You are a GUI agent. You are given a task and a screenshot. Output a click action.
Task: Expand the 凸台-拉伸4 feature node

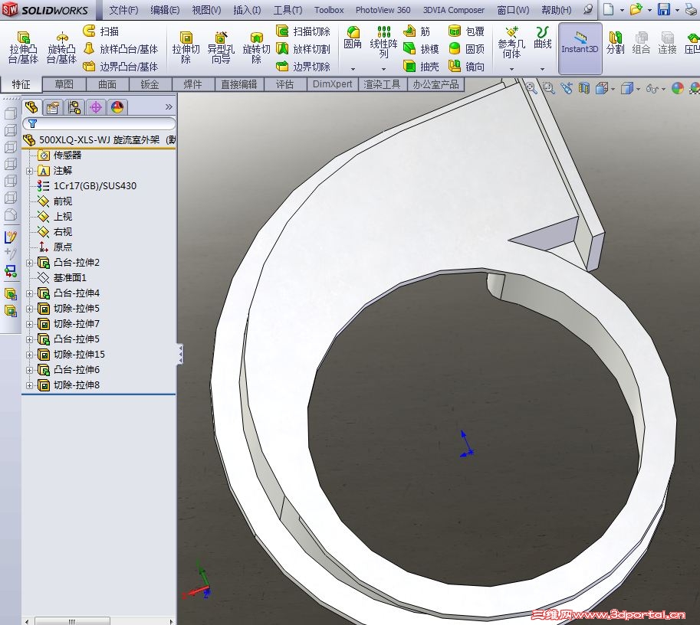[x=29, y=293]
